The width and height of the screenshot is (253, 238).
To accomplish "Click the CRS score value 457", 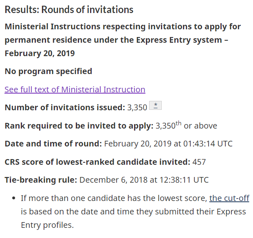I will click(199, 162).
